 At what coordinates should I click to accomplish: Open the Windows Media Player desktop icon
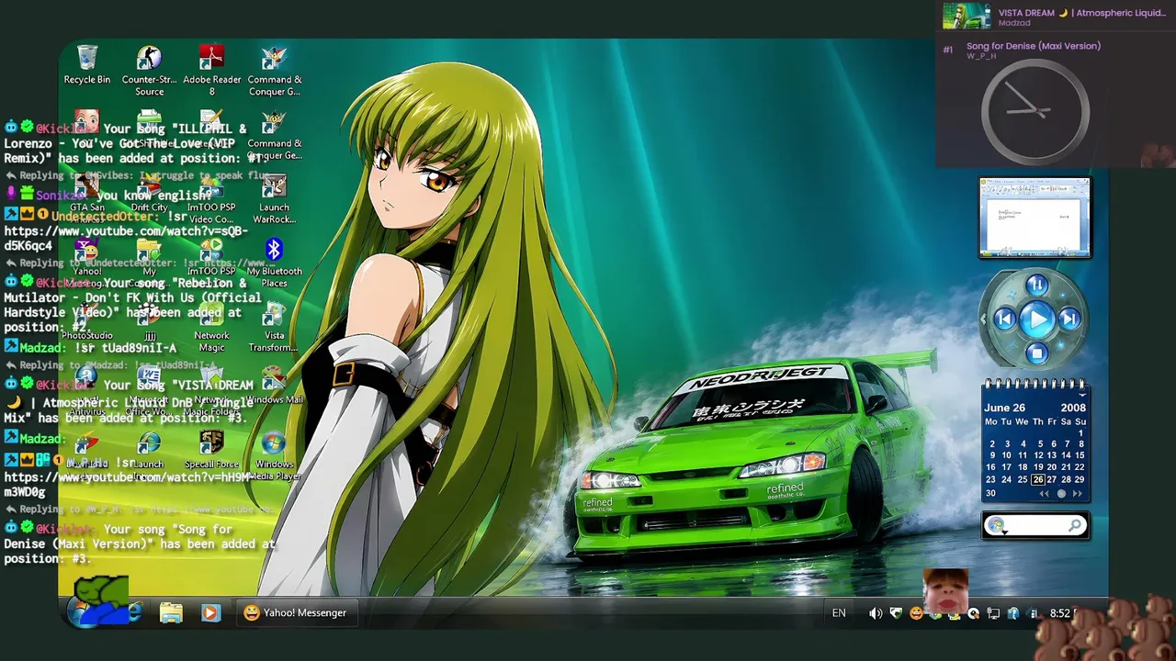tap(274, 455)
